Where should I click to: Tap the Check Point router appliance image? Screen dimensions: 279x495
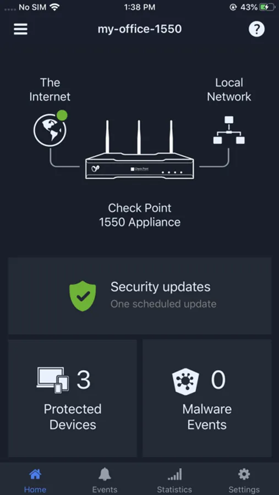139,150
